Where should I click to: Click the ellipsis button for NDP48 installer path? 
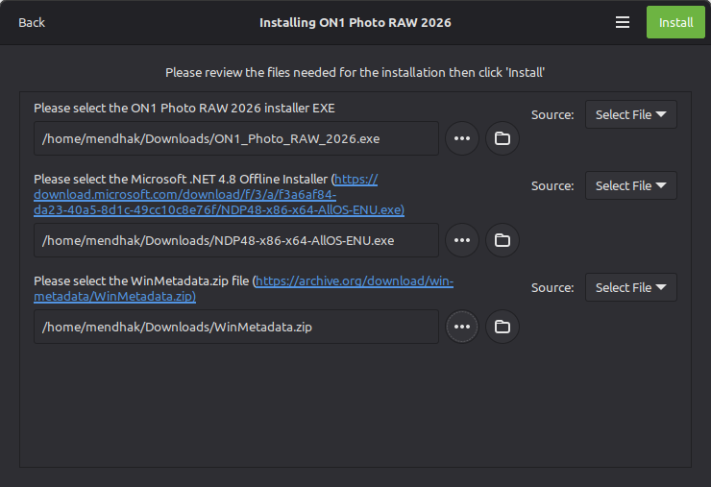pos(461,240)
